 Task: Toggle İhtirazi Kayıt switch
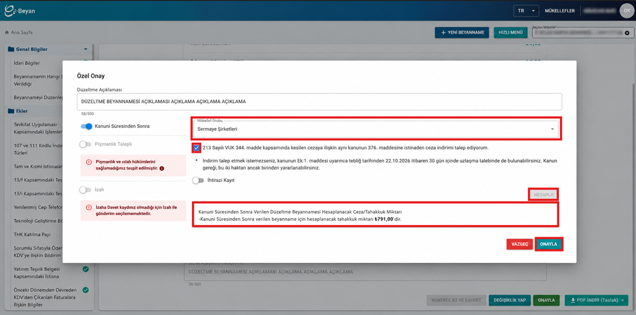coord(198,181)
